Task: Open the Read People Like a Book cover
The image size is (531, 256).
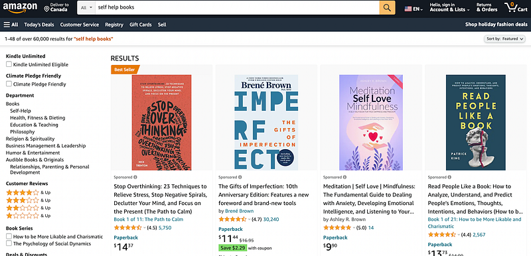Action: point(476,123)
